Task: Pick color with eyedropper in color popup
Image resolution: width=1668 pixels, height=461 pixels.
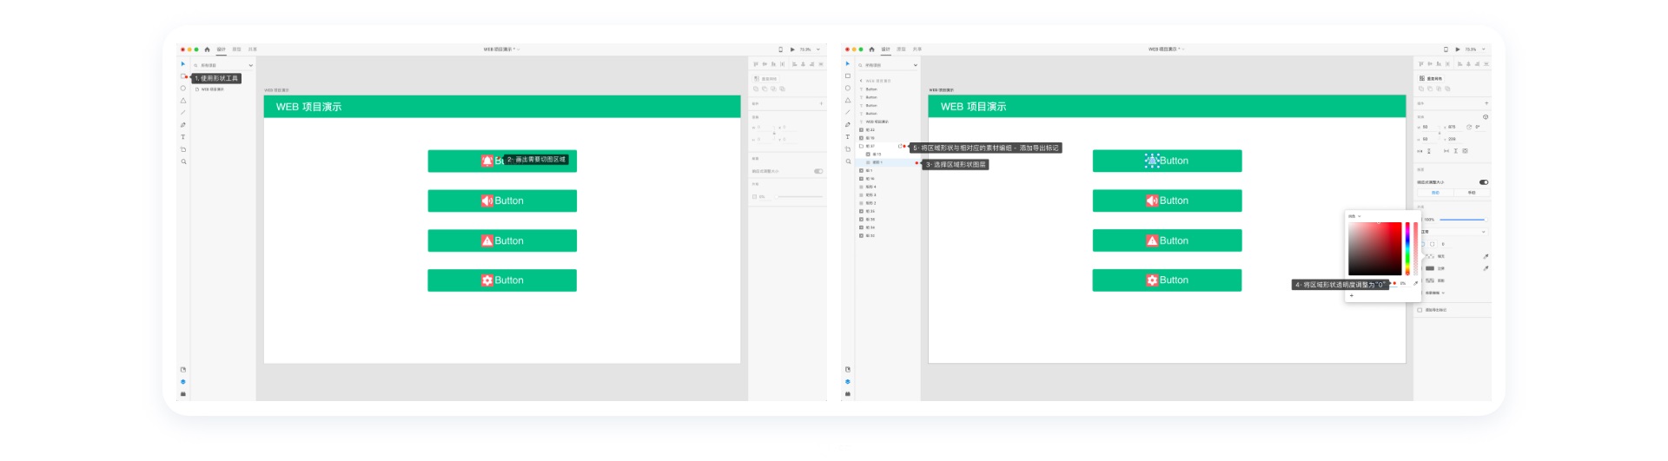Action: coord(1415,283)
